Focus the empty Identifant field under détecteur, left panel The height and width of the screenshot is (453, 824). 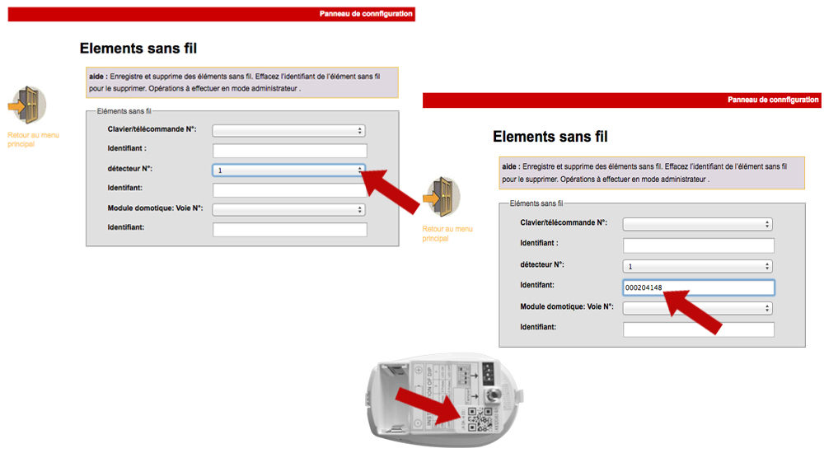pyautogui.click(x=289, y=189)
